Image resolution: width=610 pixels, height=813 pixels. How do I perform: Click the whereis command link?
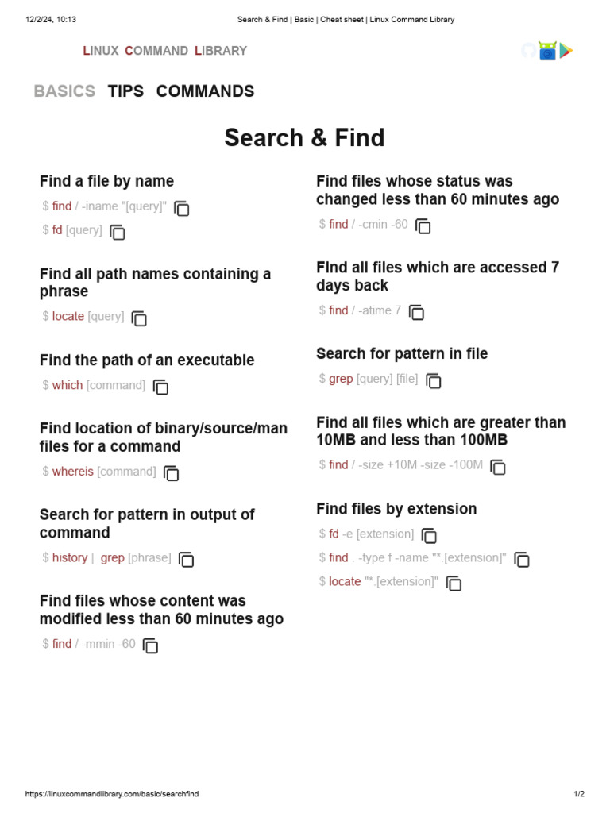point(72,472)
